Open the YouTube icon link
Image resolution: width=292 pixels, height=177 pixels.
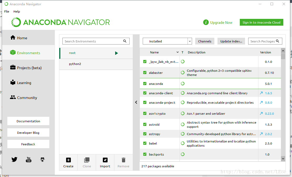click(x=29, y=159)
